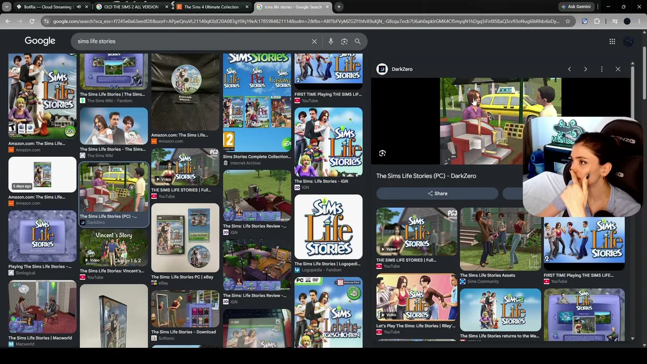Open The Sims Wiki couple portrait result

tap(114, 127)
